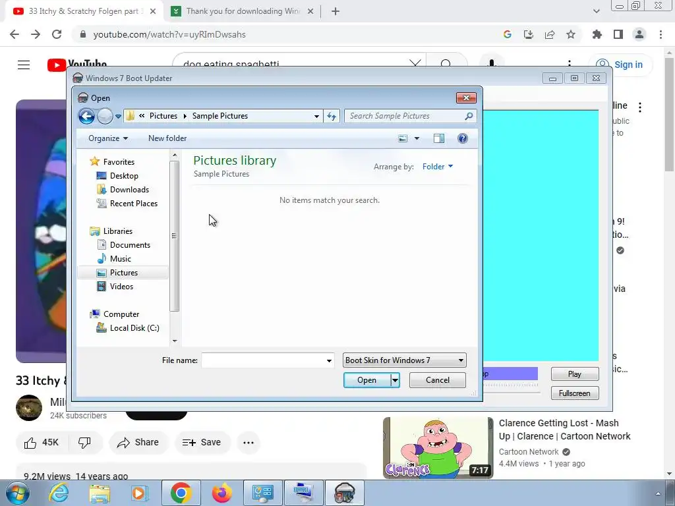Click navigation pane scrollbar up arrow

174,155
